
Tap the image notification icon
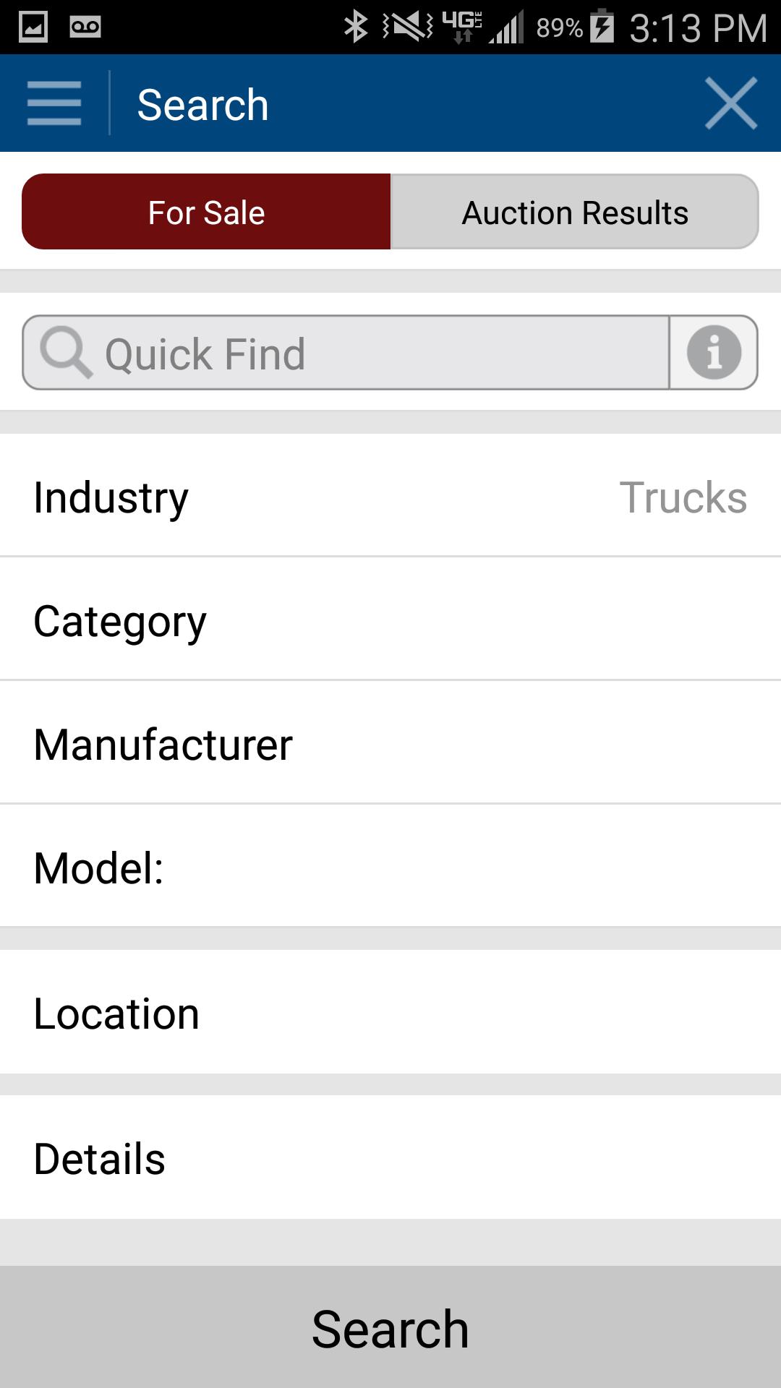[x=33, y=27]
